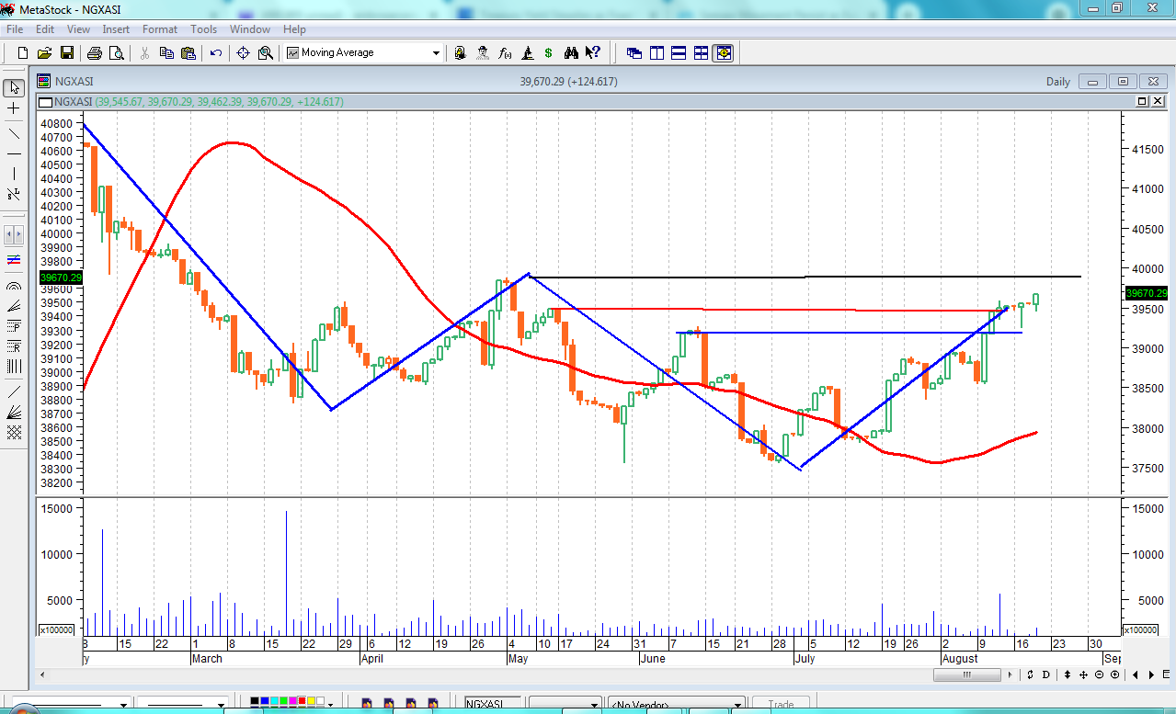The height and width of the screenshot is (714, 1176).
Task: Open the Format menu
Action: pyautogui.click(x=159, y=29)
